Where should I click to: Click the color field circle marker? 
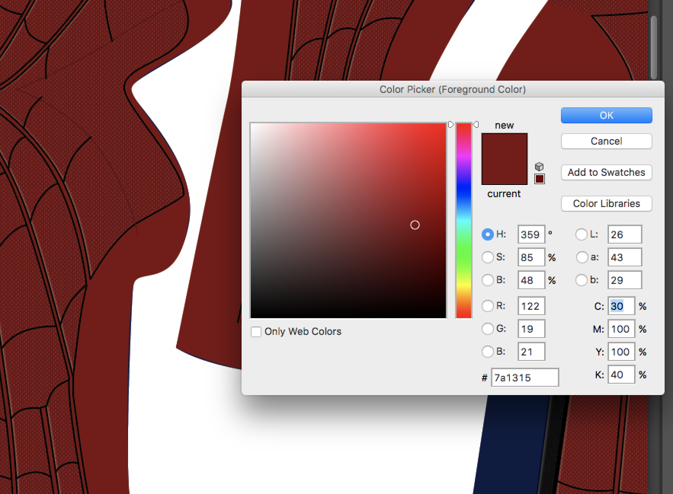click(x=415, y=225)
